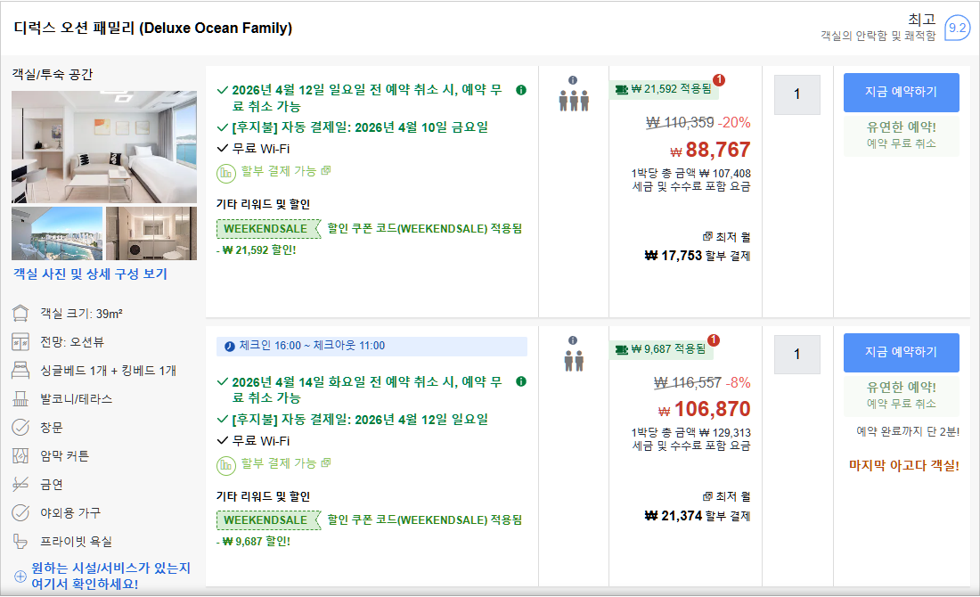Screen dimensions: 980x597
Task: Click the plus icon for more amenities
Action: pyautogui.click(x=20, y=576)
